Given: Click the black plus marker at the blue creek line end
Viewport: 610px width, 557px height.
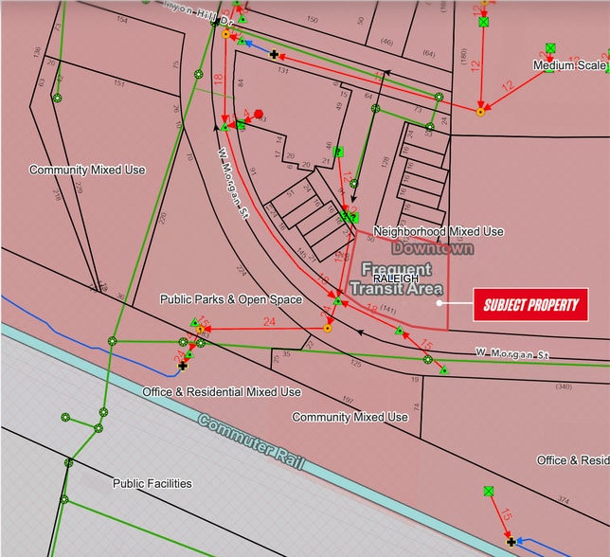Looking at the screenshot, I should (183, 366).
